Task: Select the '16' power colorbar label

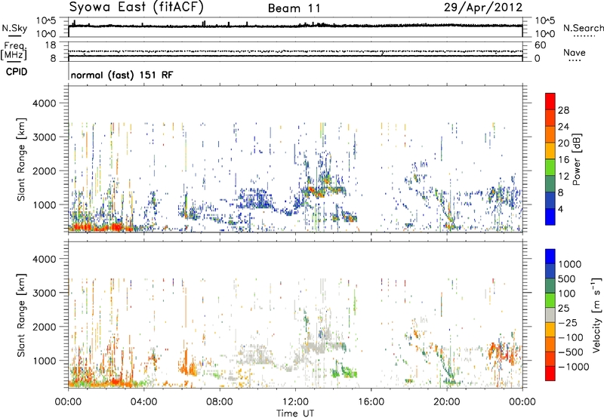Action: click(x=563, y=160)
